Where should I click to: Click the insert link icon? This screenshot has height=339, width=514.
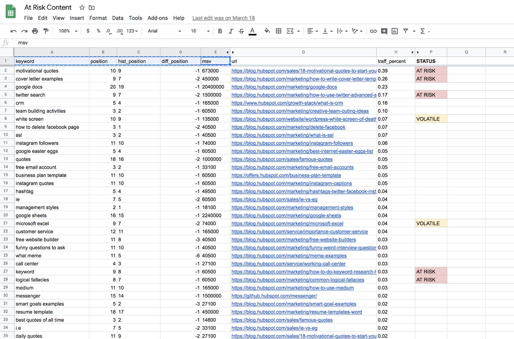click(373, 31)
